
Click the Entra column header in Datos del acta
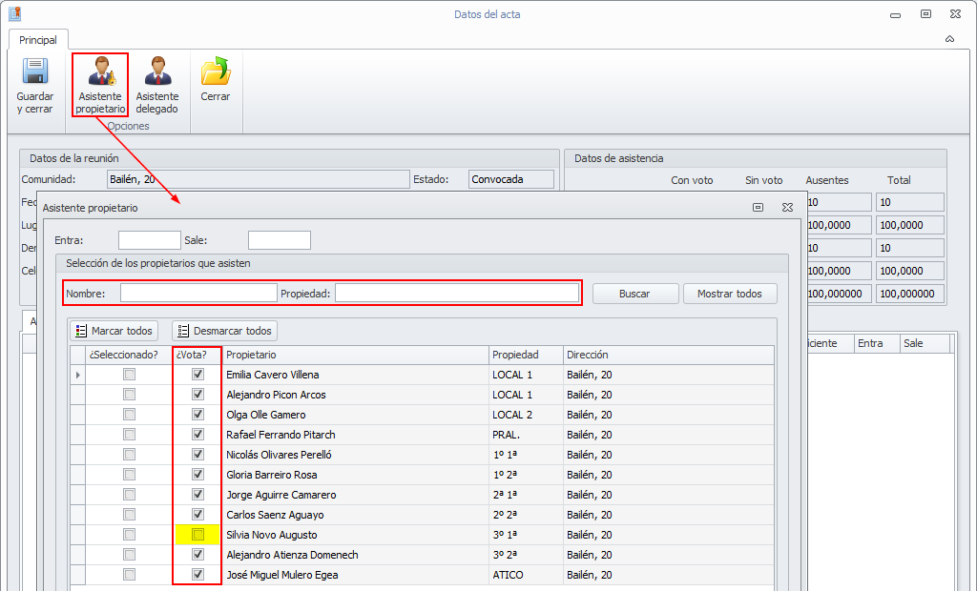pos(877,343)
